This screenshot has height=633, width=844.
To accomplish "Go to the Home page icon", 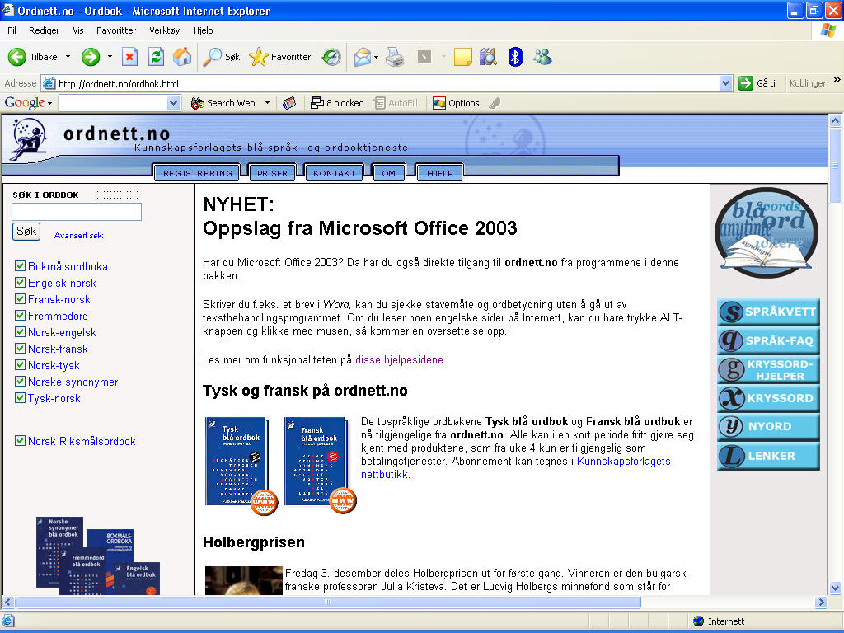I will point(182,57).
